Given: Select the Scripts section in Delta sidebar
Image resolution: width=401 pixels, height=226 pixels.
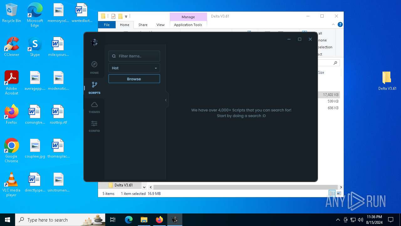Looking at the screenshot, I should [94, 88].
